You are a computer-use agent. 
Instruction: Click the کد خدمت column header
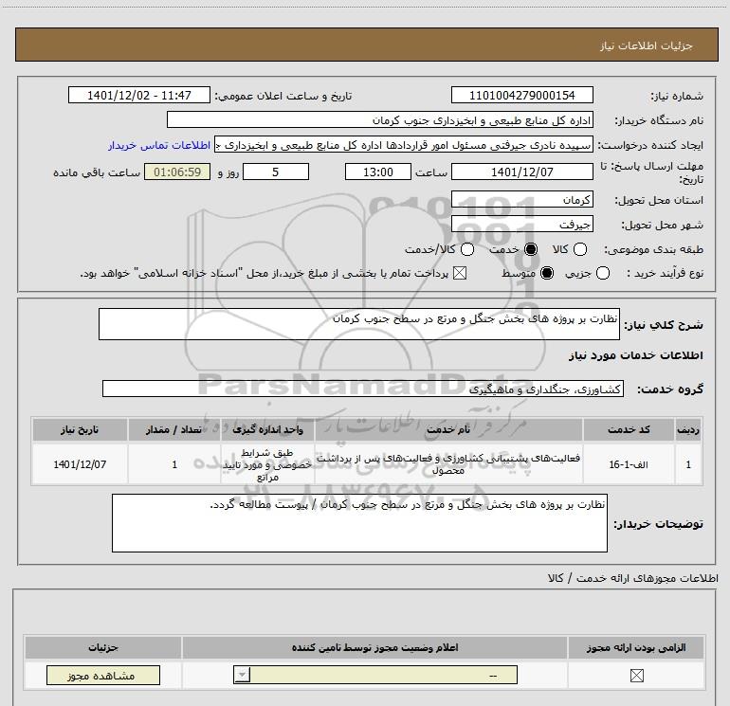click(629, 429)
